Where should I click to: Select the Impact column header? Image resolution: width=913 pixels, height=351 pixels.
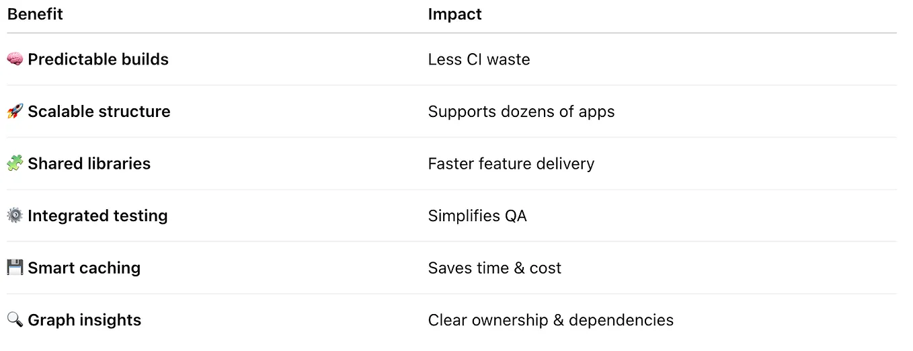tap(455, 14)
